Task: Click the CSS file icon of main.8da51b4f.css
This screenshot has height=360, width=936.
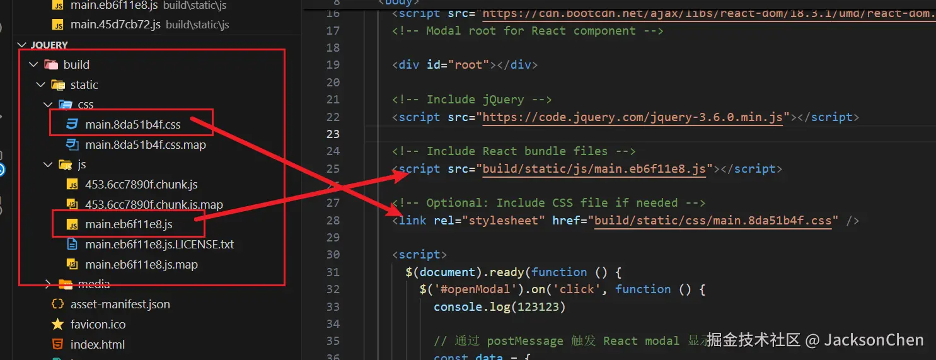Action: point(72,125)
